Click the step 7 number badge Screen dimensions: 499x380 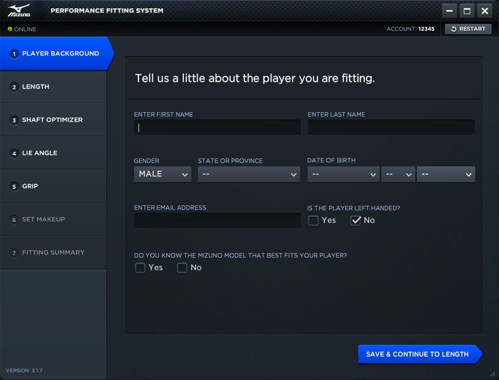pyautogui.click(x=14, y=253)
